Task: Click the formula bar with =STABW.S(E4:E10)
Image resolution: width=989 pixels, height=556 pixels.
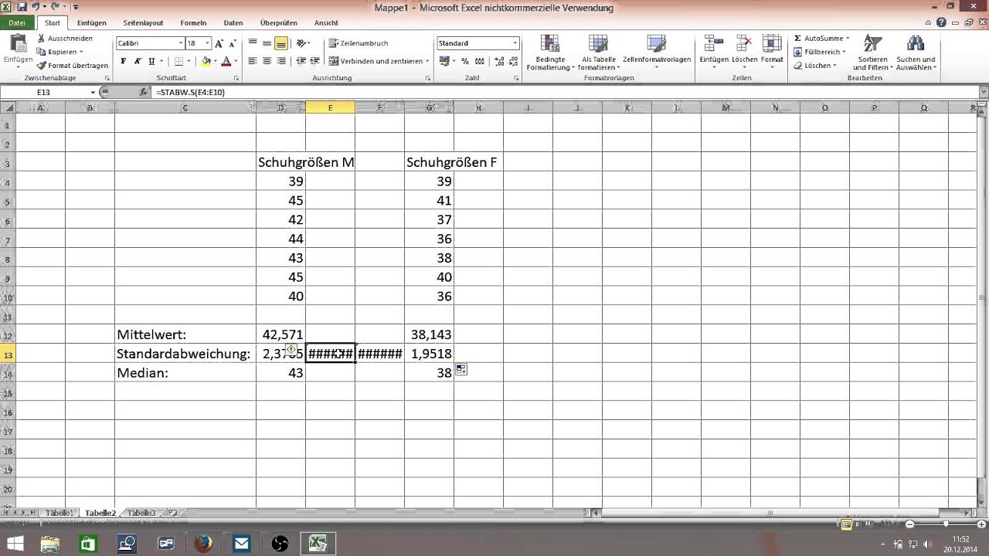Action: [564, 92]
